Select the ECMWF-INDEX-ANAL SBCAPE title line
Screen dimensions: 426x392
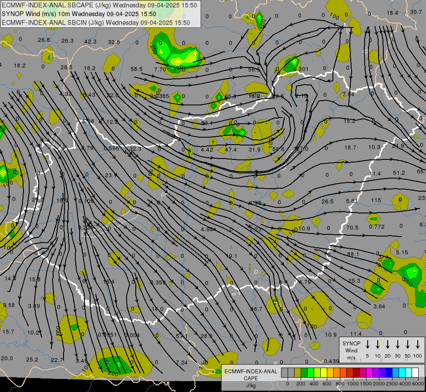tap(100, 5)
